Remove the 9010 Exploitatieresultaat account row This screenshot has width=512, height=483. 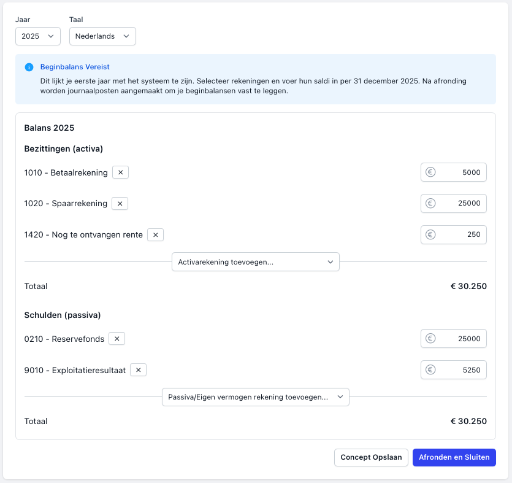point(138,370)
